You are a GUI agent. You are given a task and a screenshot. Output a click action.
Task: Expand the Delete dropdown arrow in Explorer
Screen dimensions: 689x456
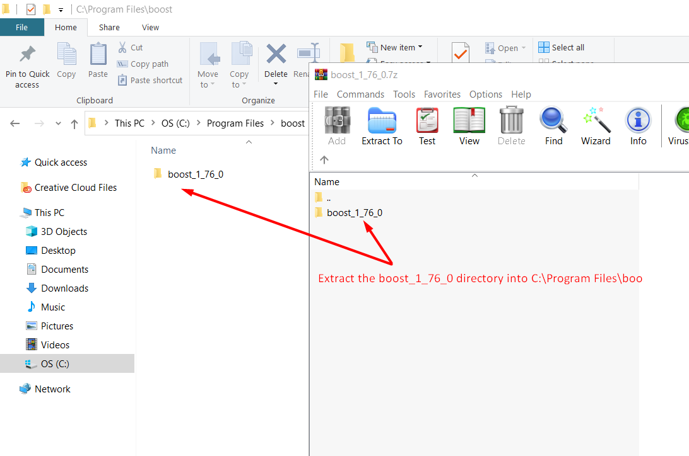[276, 83]
